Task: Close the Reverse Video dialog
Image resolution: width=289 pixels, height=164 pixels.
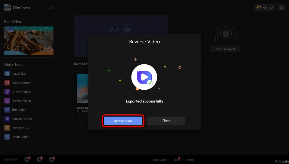Action: coord(166,121)
